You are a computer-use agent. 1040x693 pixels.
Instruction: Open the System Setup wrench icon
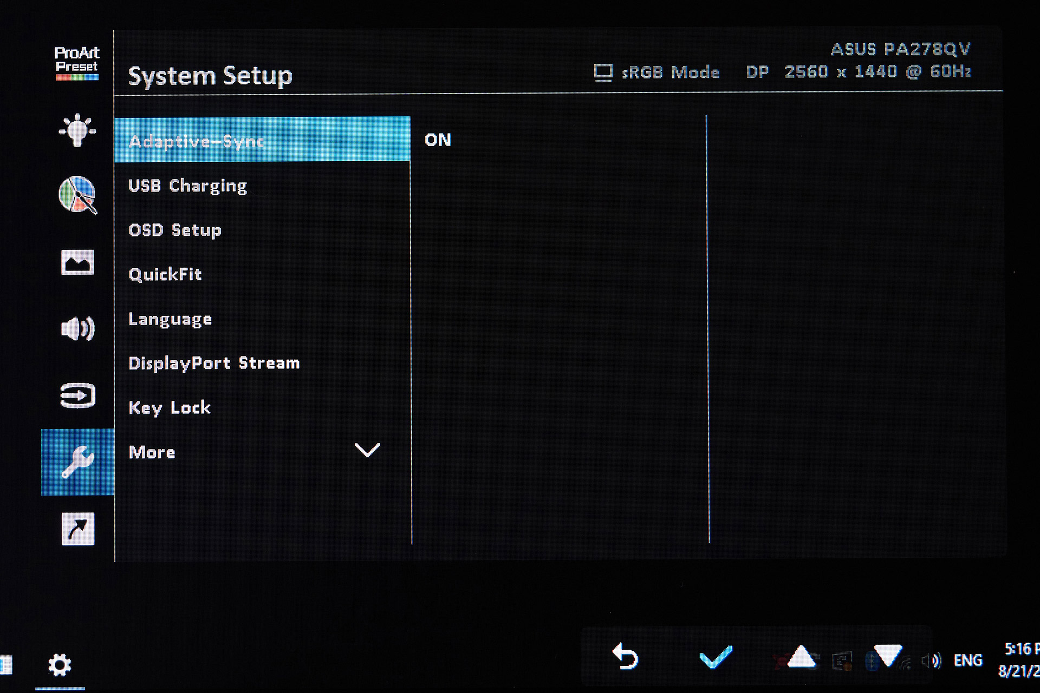(x=77, y=461)
